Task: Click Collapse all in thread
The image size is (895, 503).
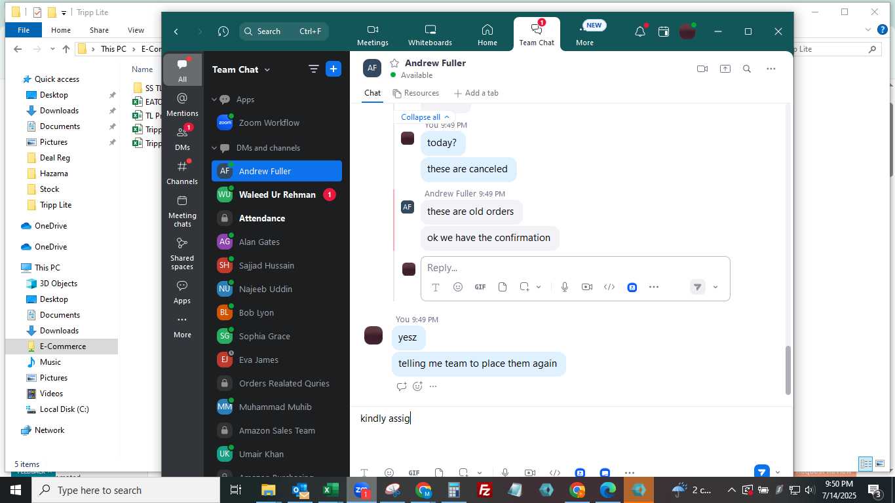Action: click(425, 117)
